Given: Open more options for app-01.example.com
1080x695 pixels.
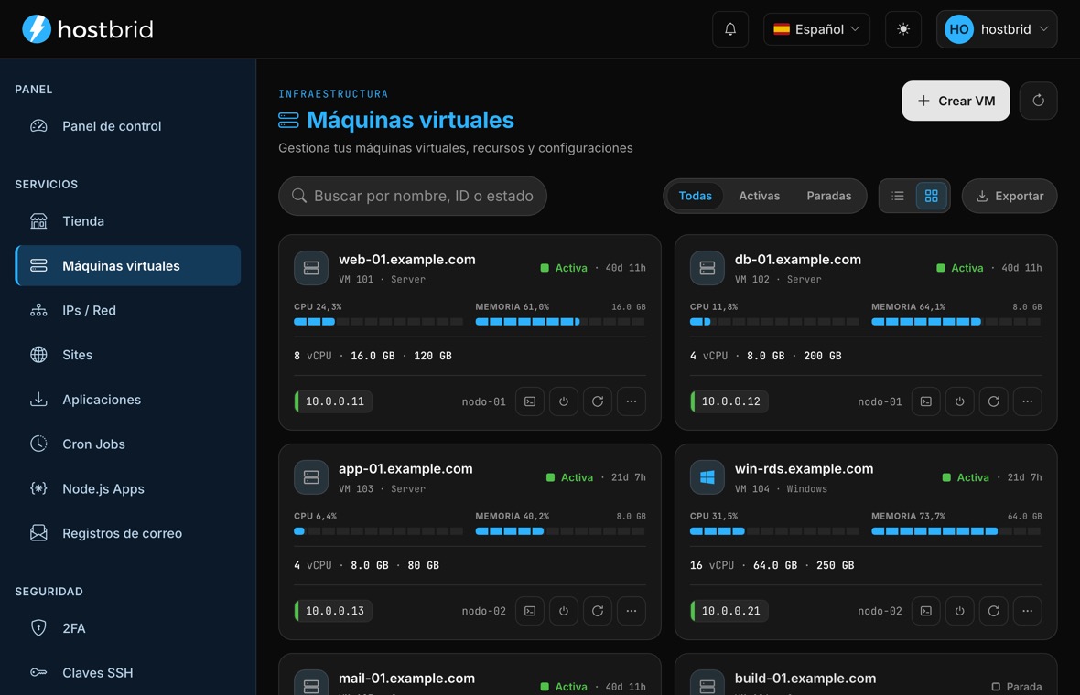Looking at the screenshot, I should 631,610.
